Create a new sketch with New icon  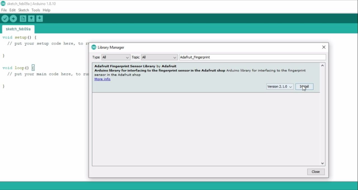(x=23, y=19)
